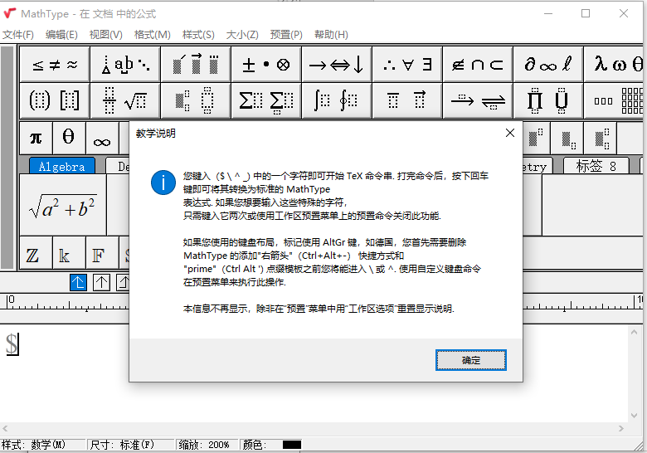Open the fence templates palette (parentheses, brackets)
Viewport: 647px width, 453px height.
pyautogui.click(x=55, y=100)
